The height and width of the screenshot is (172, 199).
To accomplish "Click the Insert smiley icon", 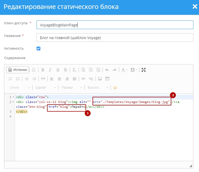I will point(115,88).
